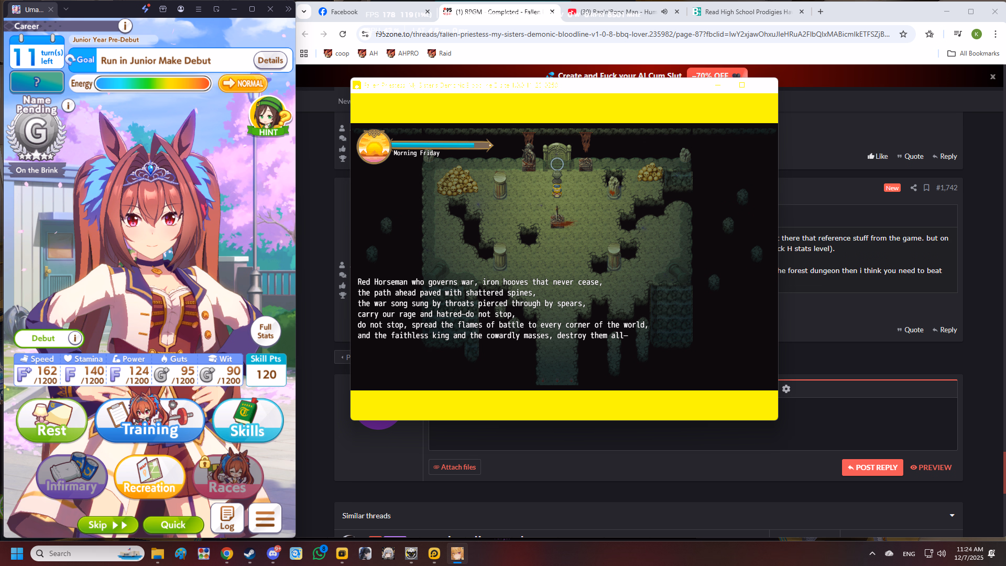Show hidden system tray icons

click(x=872, y=553)
